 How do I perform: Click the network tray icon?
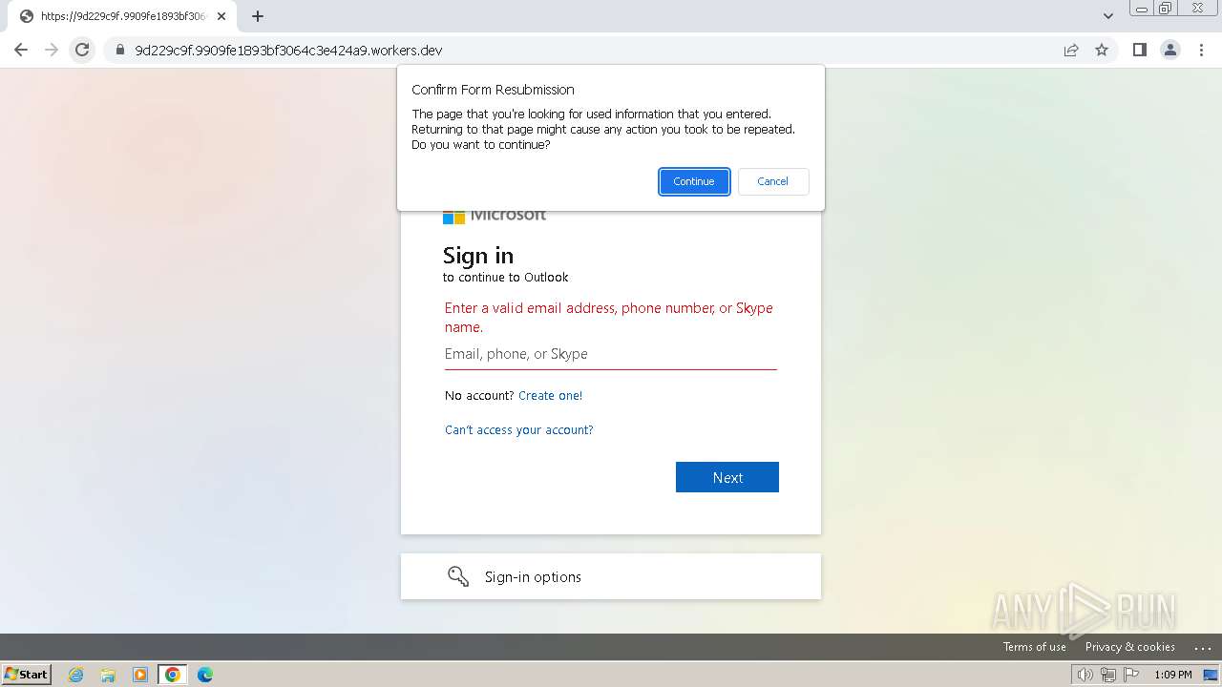[x=1108, y=675]
